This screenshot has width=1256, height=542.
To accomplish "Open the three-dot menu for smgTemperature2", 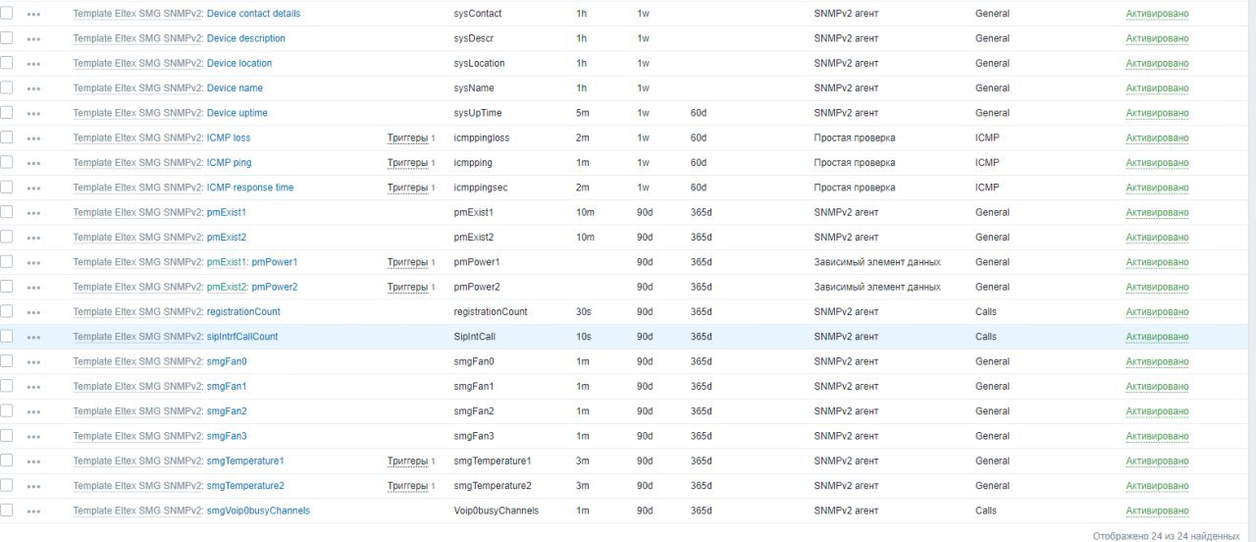I will pyautogui.click(x=33, y=486).
